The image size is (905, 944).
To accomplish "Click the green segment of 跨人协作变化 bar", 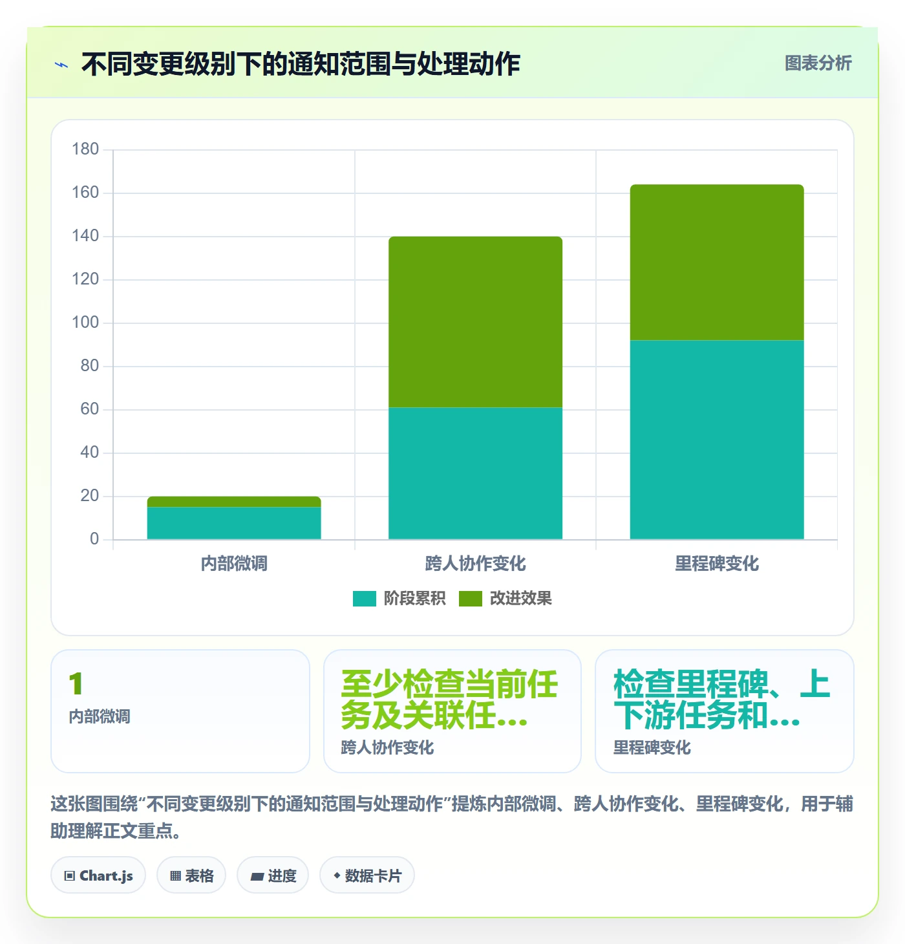I will point(475,322).
